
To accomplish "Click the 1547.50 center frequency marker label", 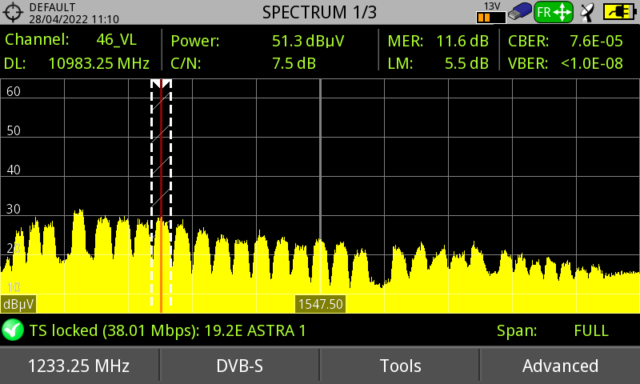I will pos(320,304).
